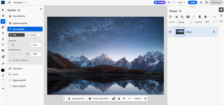
Task: Open the layer group stack menu
Action: (200, 17)
